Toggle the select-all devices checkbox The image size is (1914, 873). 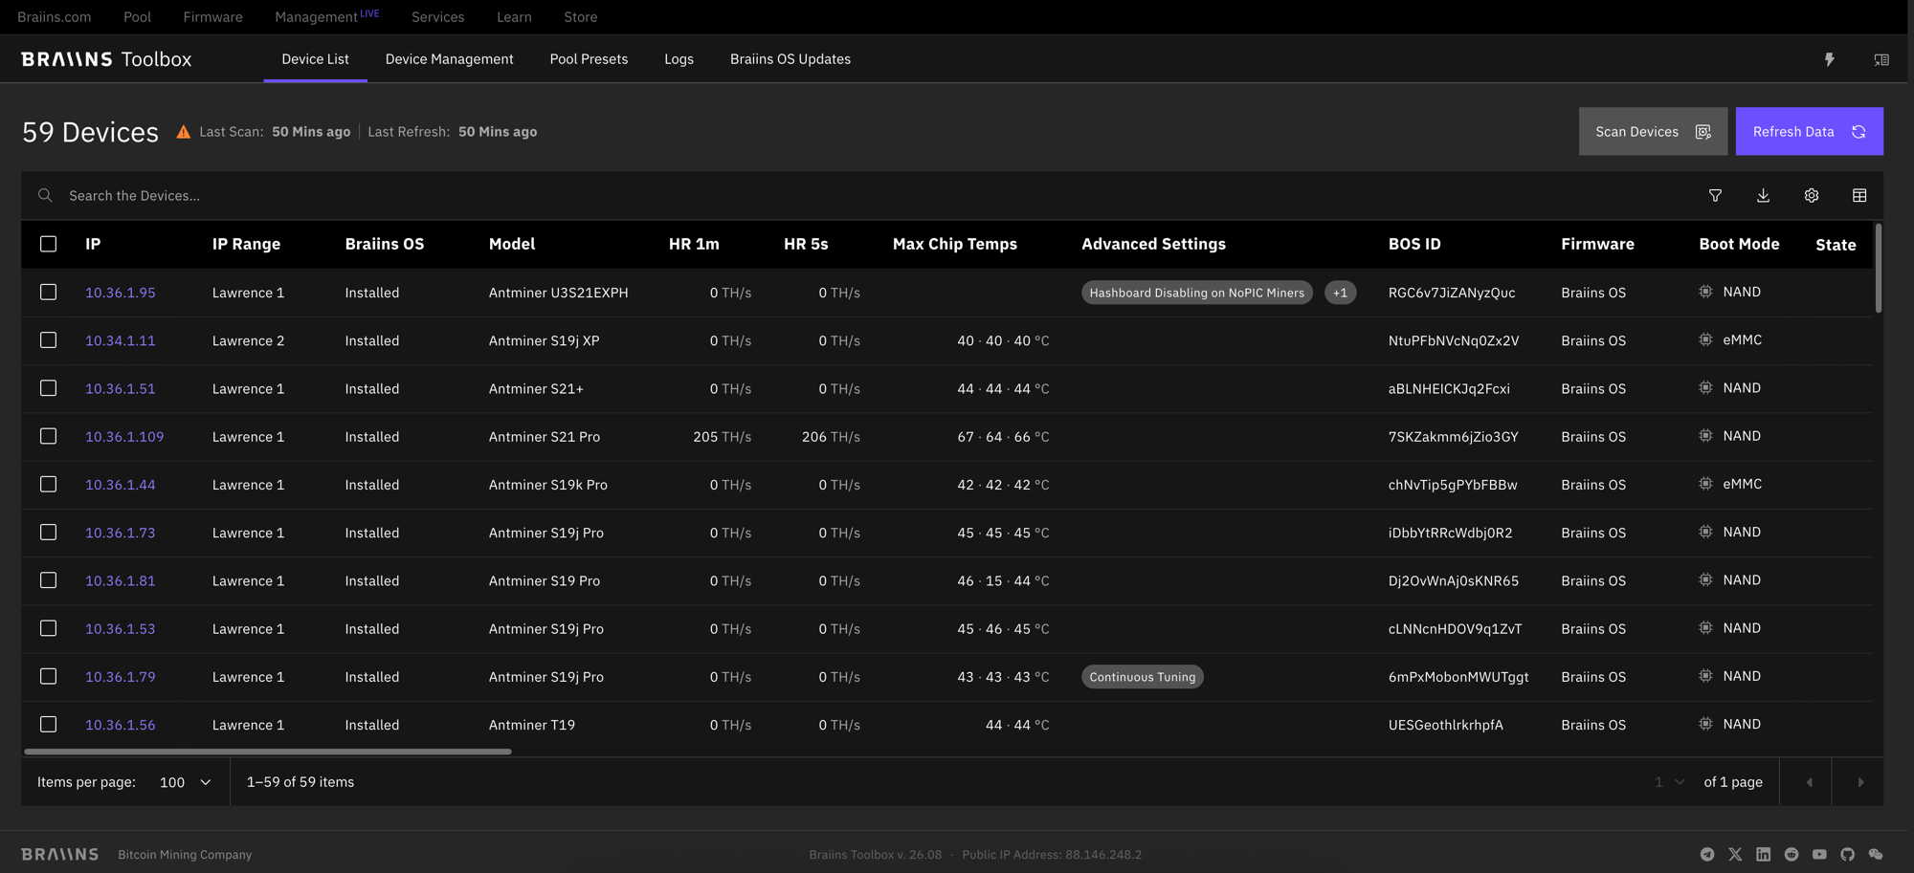[x=48, y=244]
